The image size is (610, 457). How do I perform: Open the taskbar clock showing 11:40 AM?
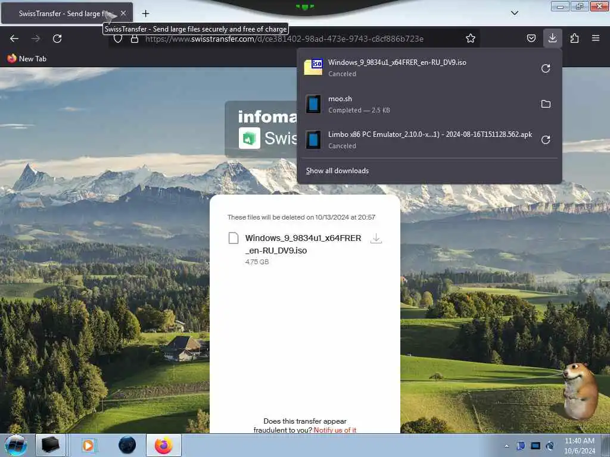tap(579, 446)
